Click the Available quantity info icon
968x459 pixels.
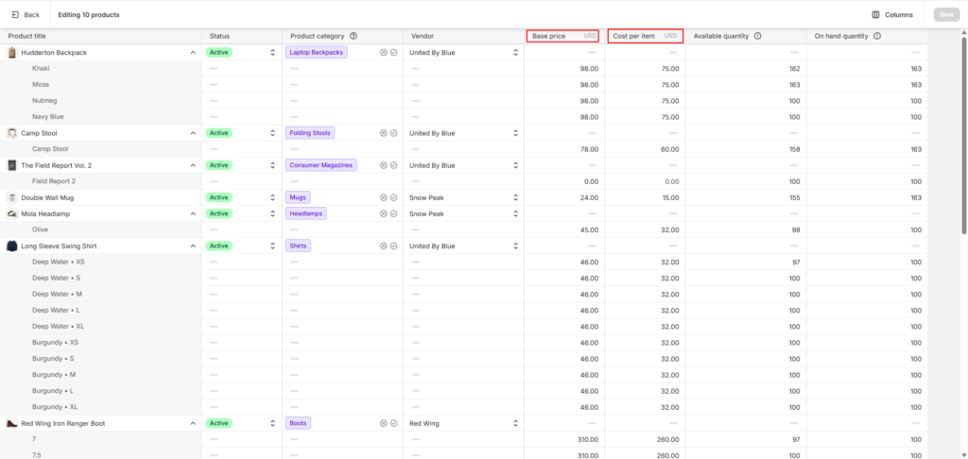757,37
